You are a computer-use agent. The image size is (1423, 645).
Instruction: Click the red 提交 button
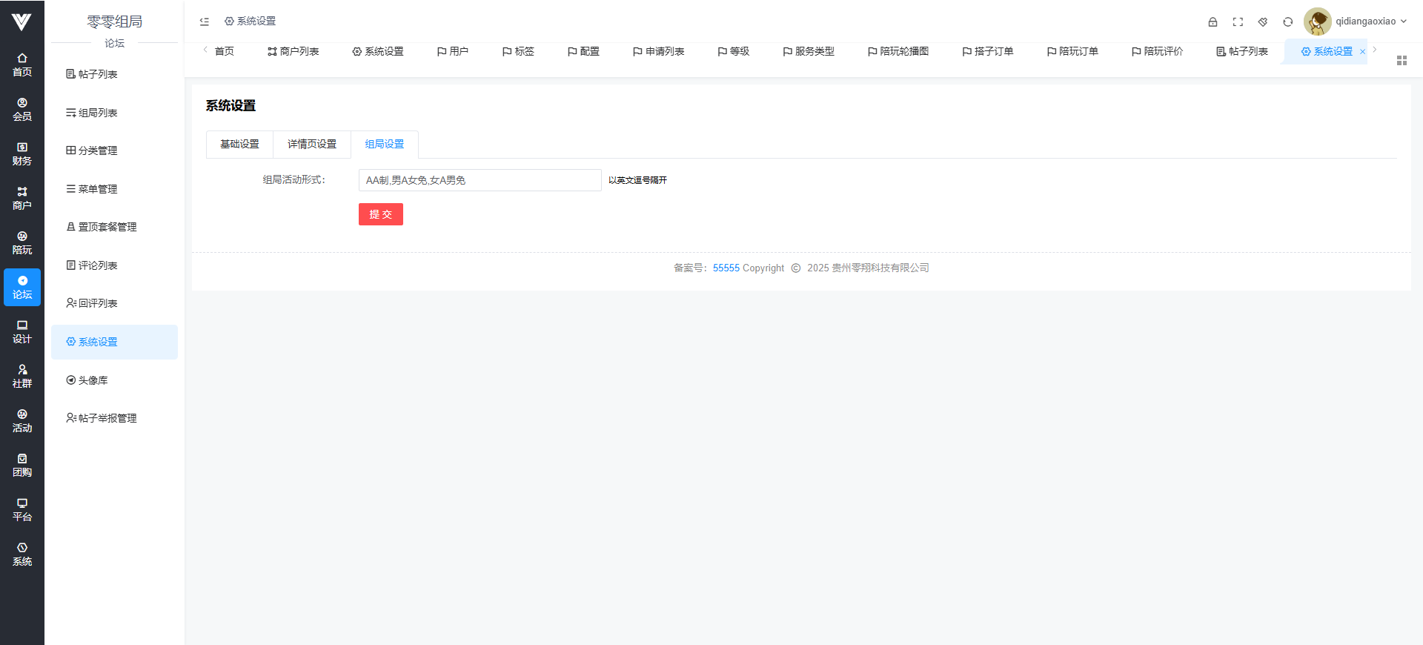point(380,214)
